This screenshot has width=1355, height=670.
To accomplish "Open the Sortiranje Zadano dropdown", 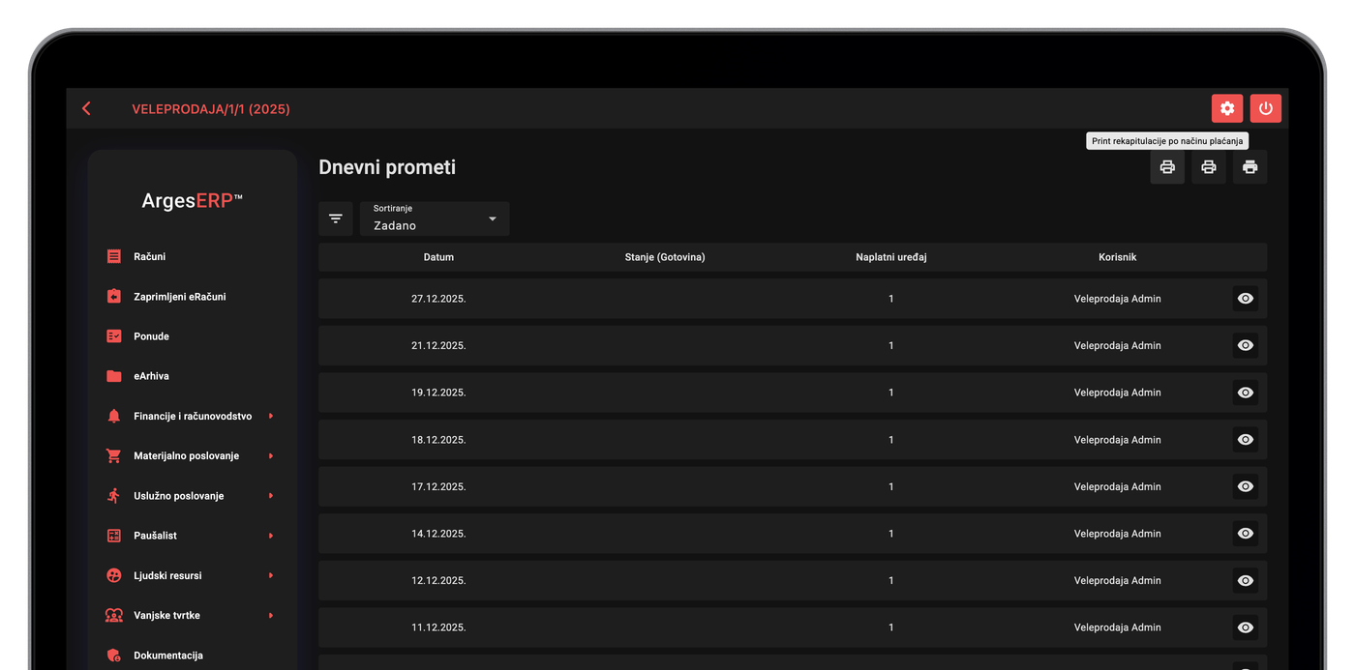I will pyautogui.click(x=435, y=218).
